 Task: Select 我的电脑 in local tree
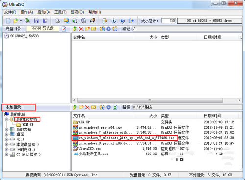click(18, 114)
